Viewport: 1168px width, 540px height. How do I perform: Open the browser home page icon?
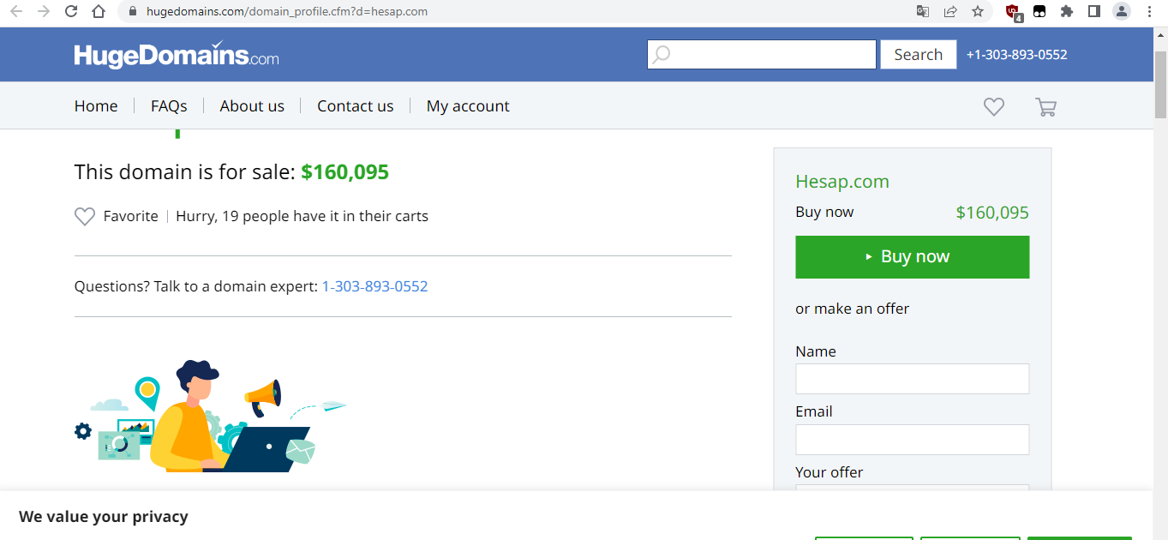click(x=99, y=12)
